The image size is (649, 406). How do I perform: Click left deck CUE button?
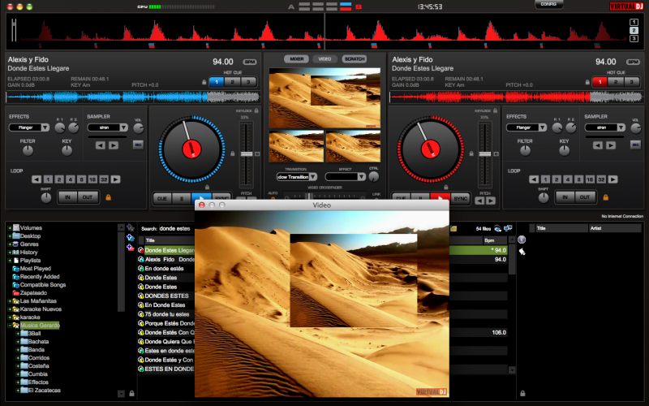(161, 198)
